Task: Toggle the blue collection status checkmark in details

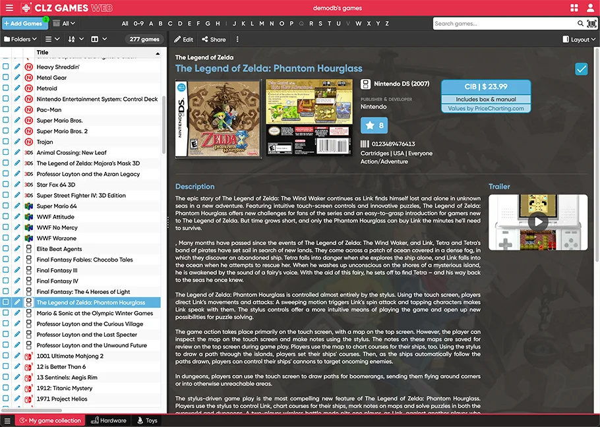Action: tap(582, 69)
